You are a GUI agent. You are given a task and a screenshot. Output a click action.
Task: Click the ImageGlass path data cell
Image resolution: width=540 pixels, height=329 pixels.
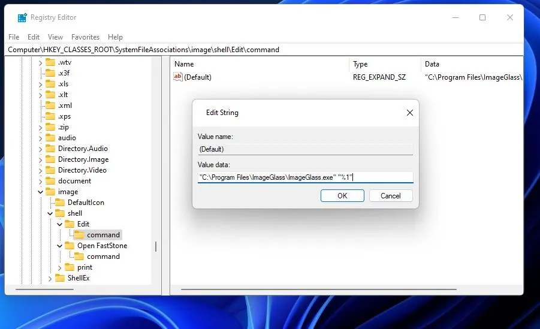[473, 77]
